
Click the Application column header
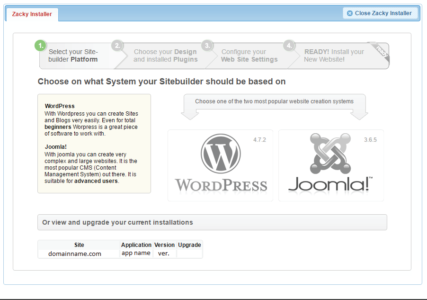click(136, 245)
